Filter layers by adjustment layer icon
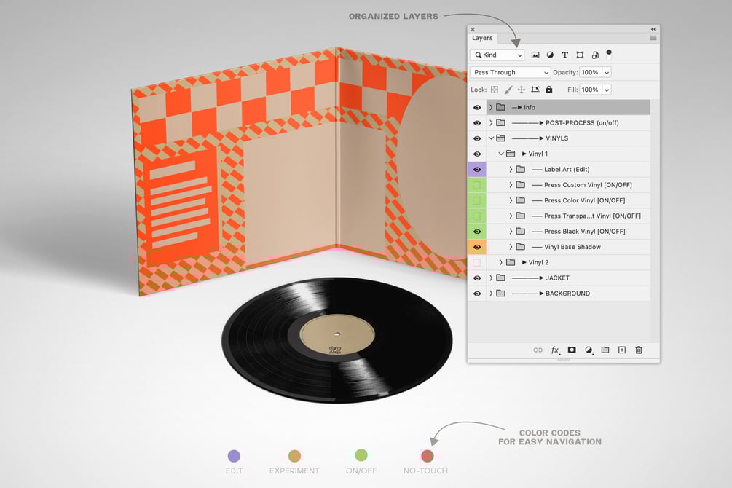This screenshot has height=488, width=732. coord(550,55)
